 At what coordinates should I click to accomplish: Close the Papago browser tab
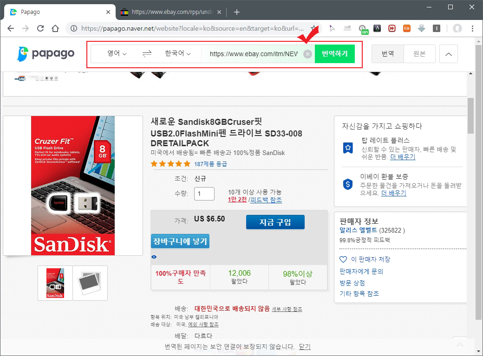tap(108, 12)
